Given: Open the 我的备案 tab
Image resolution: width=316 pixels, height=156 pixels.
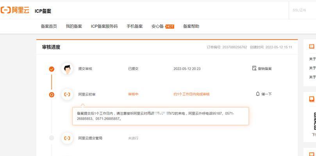Looking at the screenshot, I should pyautogui.click(x=74, y=27).
